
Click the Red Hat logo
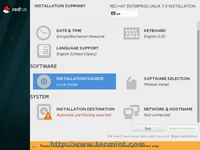point(15,9)
